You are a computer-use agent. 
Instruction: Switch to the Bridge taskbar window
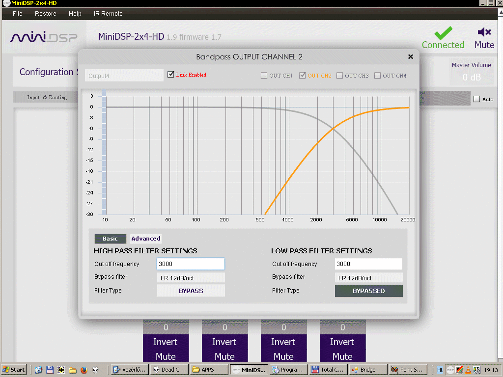[x=367, y=370]
